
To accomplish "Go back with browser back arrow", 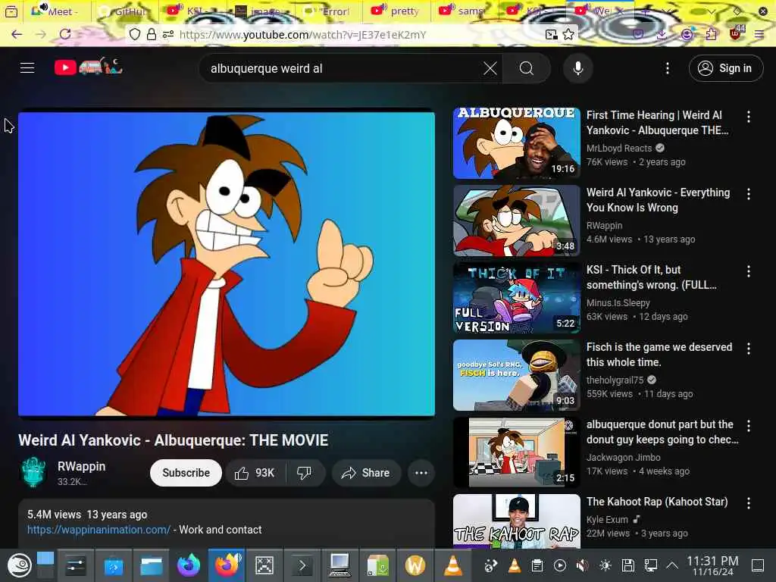I will (17, 34).
